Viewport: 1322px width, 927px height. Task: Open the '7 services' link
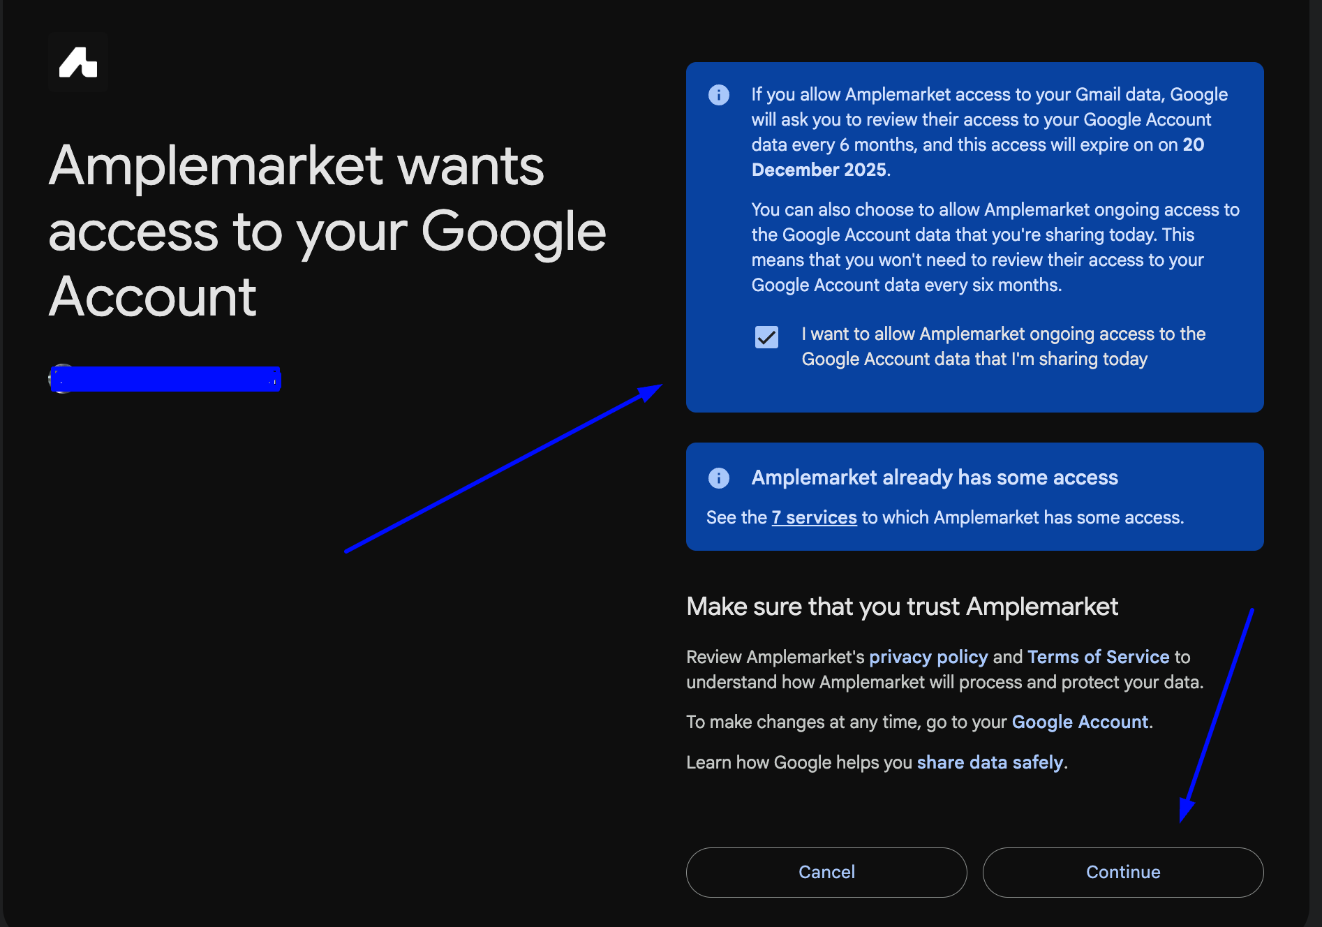coord(814,517)
